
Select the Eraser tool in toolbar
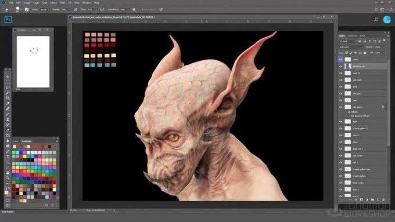8,130
